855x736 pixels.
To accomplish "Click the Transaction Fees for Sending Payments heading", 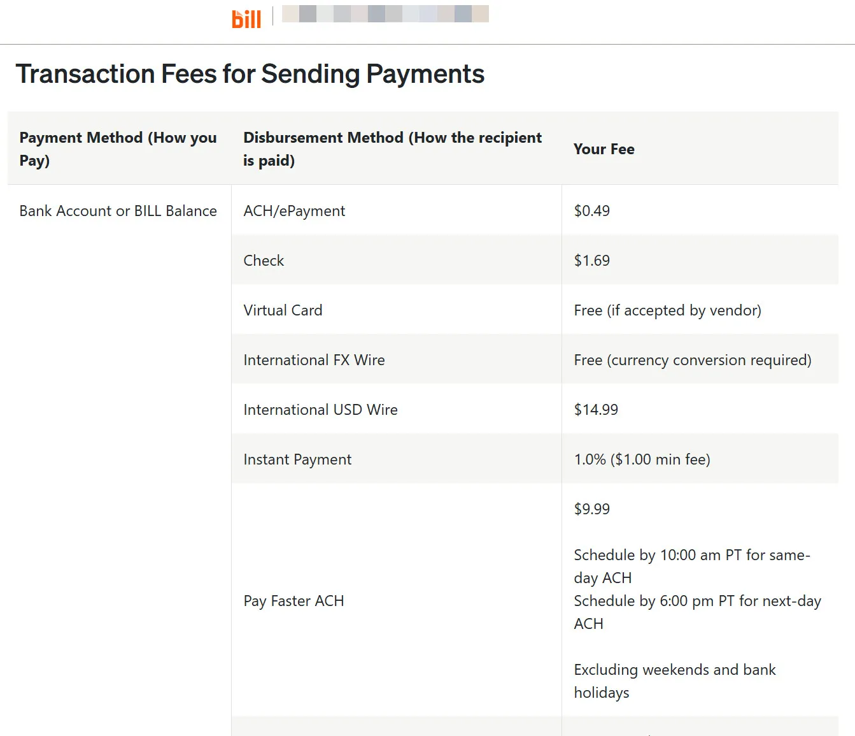I will tap(250, 74).
